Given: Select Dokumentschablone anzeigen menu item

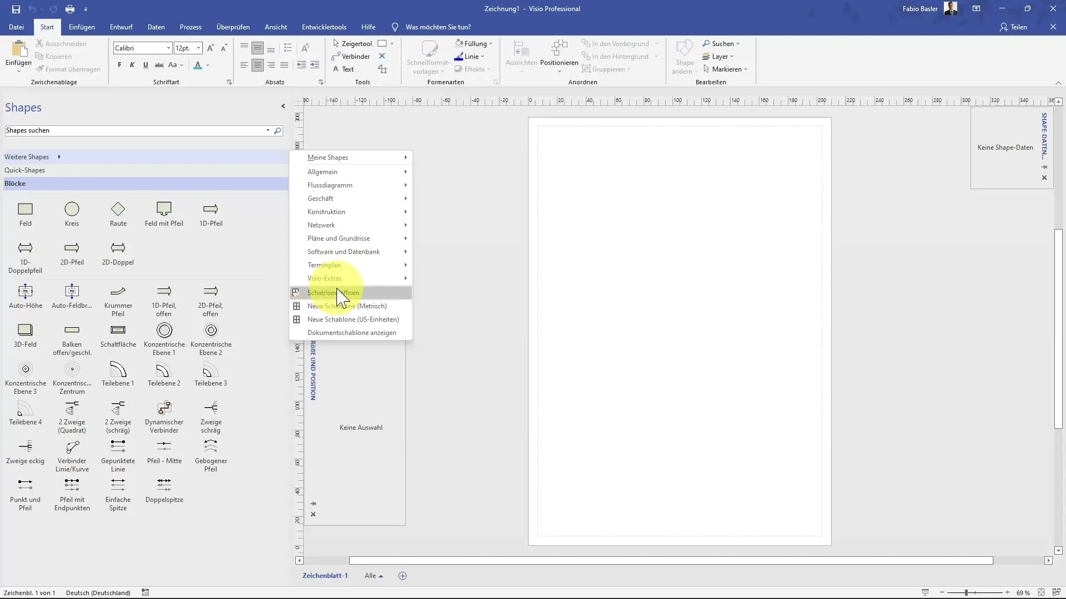Looking at the screenshot, I should coord(351,333).
